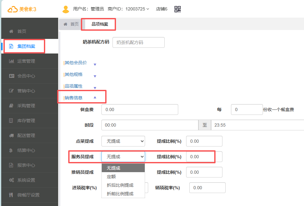Choose 定额 from the dropdown list

123,177
